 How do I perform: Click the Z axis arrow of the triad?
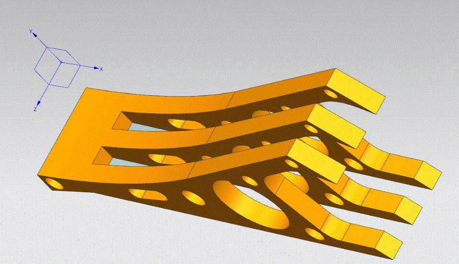(38, 103)
